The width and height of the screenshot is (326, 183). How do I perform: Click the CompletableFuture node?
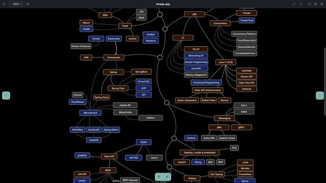245,53
